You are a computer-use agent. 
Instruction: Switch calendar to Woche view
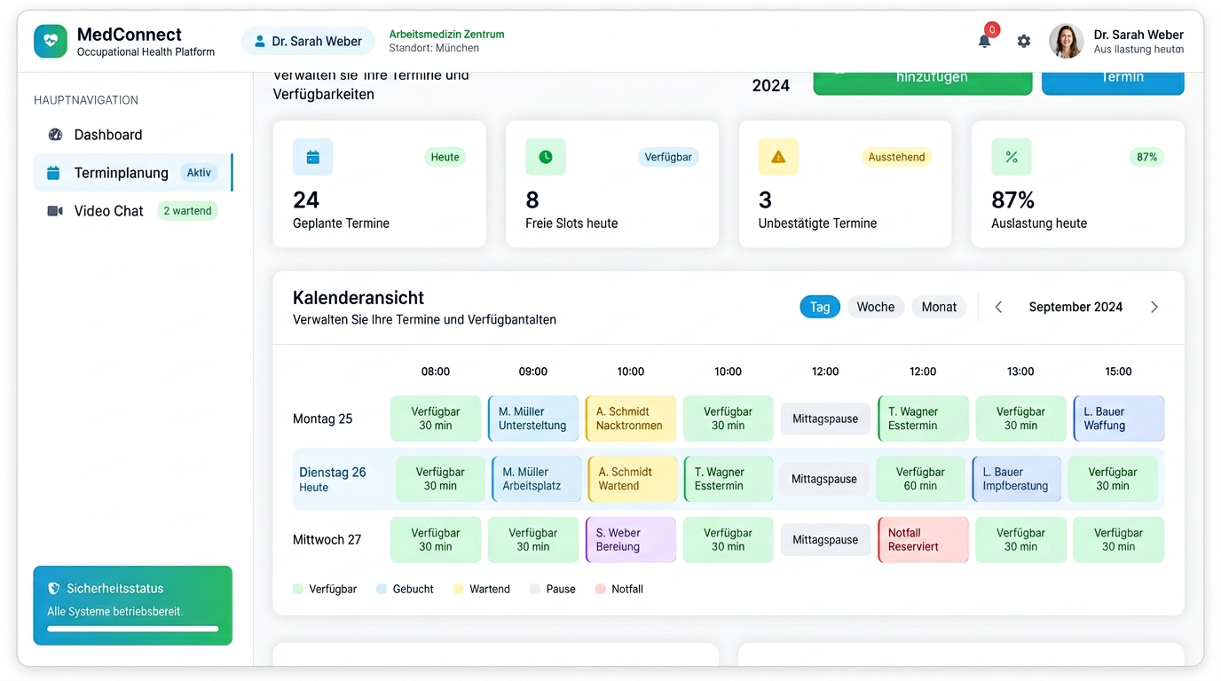(x=875, y=307)
